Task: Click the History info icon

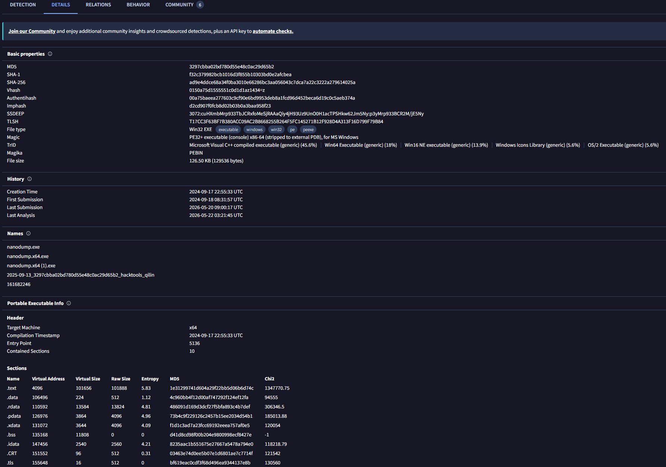Action: 30,179
